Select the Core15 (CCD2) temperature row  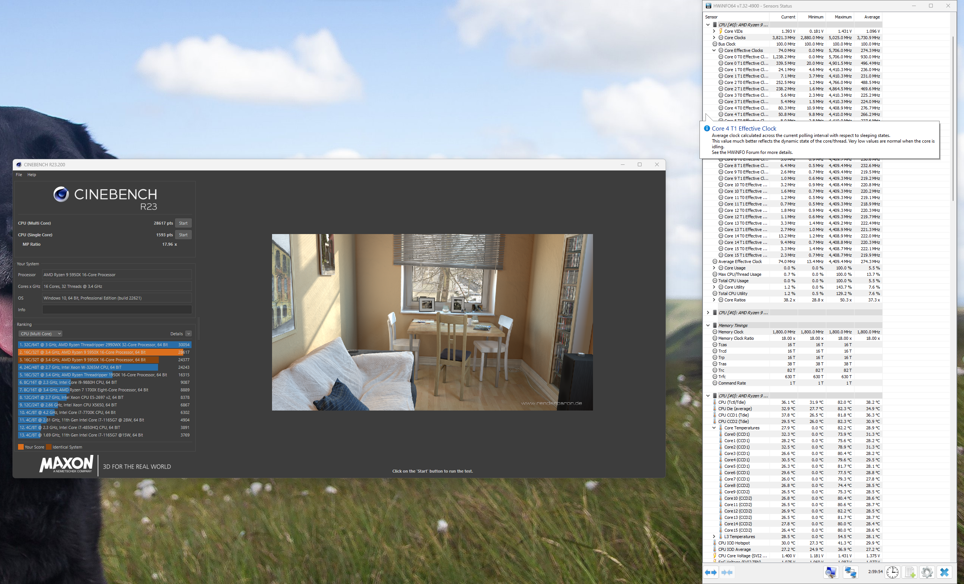(x=793, y=530)
